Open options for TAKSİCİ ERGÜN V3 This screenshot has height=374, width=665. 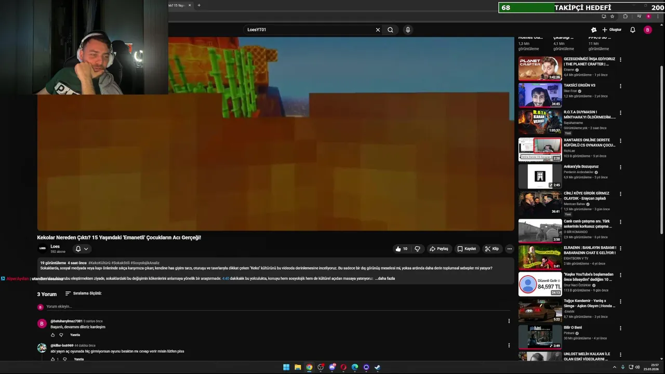coord(620,86)
